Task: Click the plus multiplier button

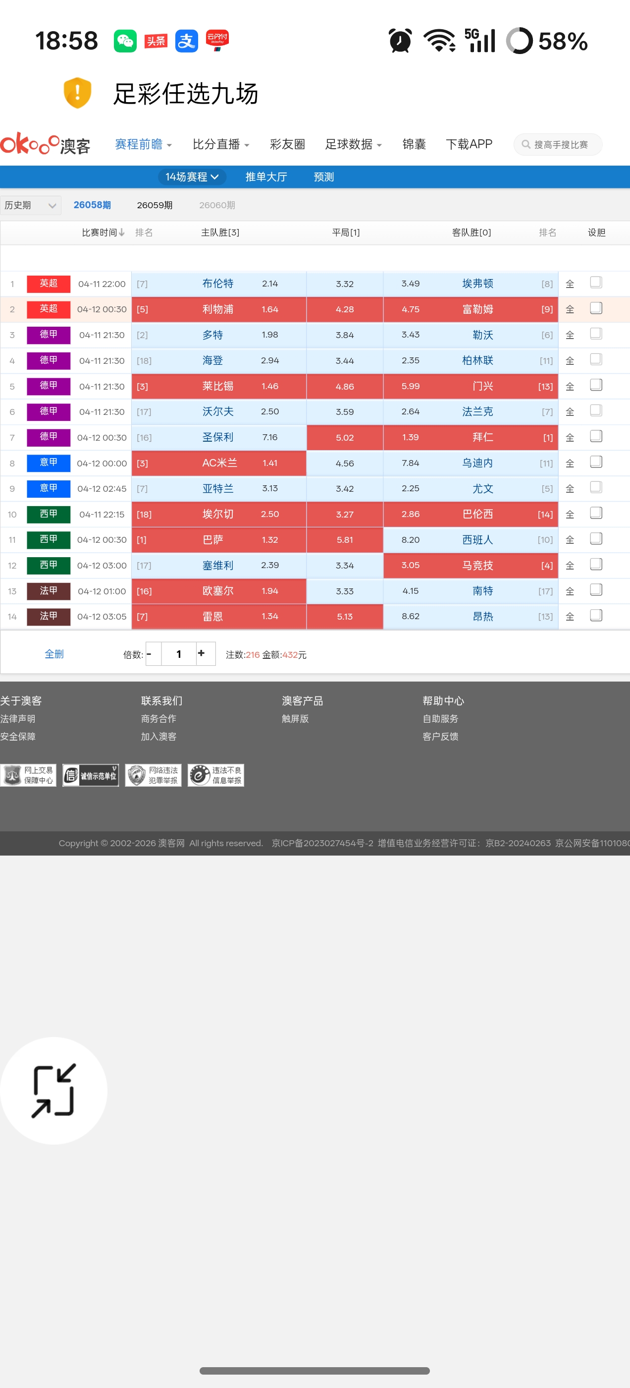Action: 202,653
